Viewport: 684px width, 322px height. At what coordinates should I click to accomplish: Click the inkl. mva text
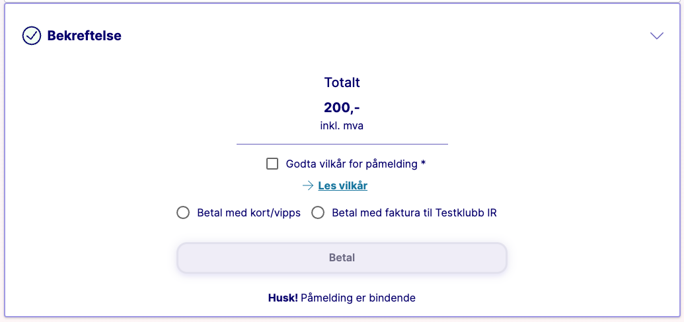pos(342,126)
